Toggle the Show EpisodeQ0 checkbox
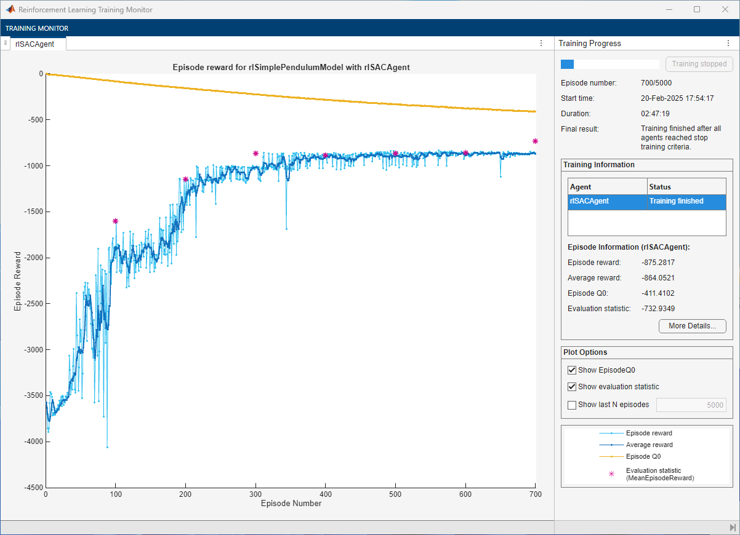This screenshot has height=535, width=740. [572, 370]
